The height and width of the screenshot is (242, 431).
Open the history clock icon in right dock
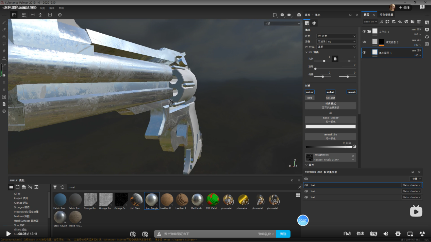[427, 37]
